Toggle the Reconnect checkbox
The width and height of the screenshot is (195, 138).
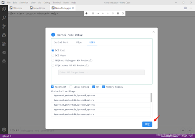tap(52, 87)
